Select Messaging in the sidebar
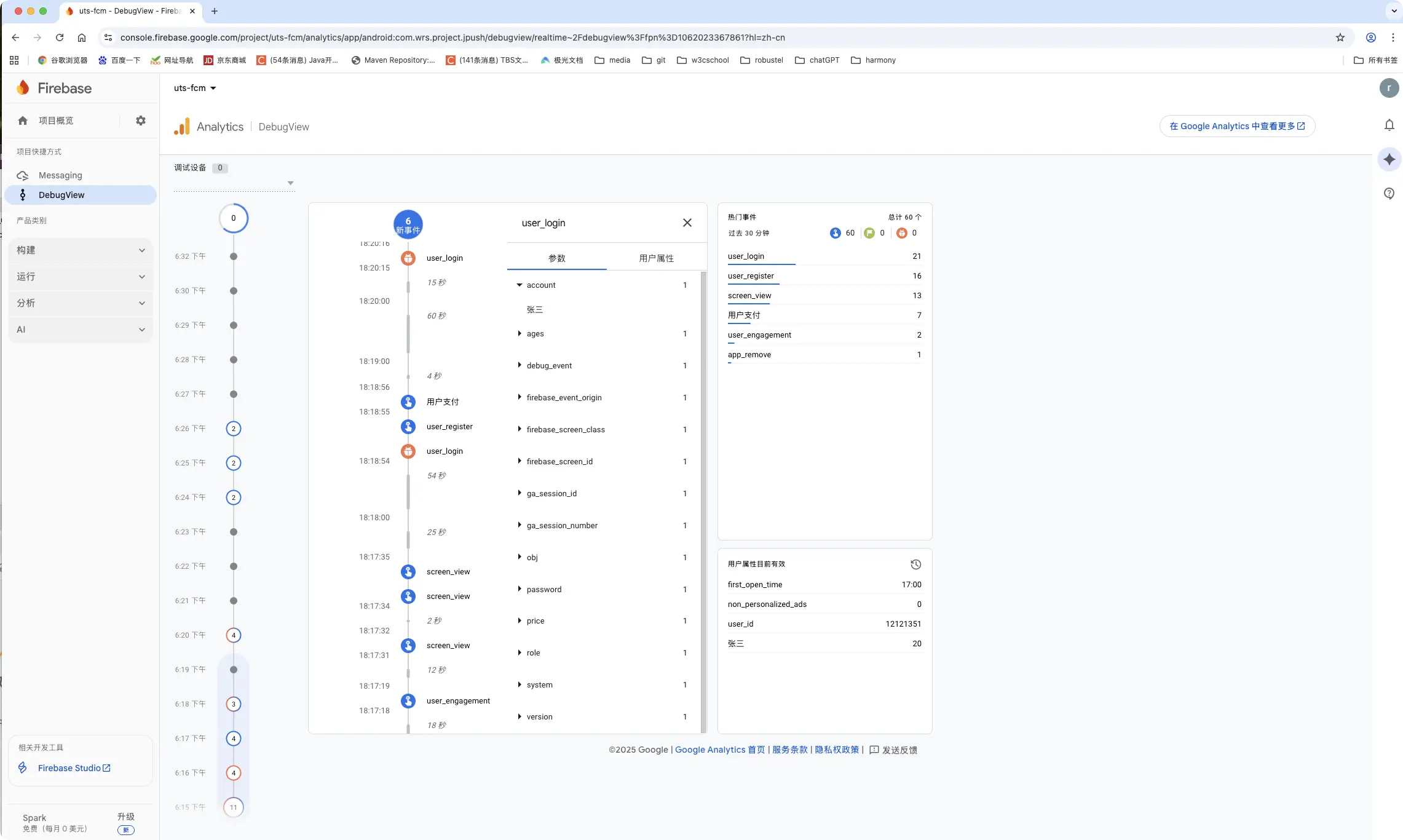The width and height of the screenshot is (1403, 840). [x=60, y=175]
